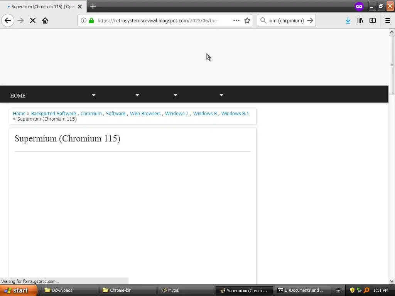
Task: Select the Supermium (Chromium 115) browser tab
Action: [43, 7]
